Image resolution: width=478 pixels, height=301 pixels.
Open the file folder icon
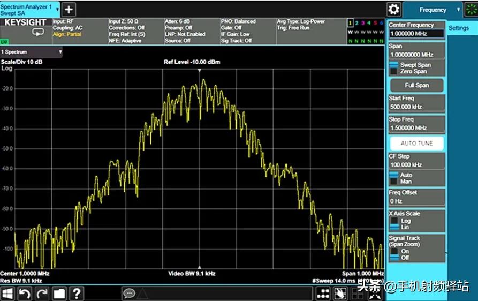tap(59, 293)
